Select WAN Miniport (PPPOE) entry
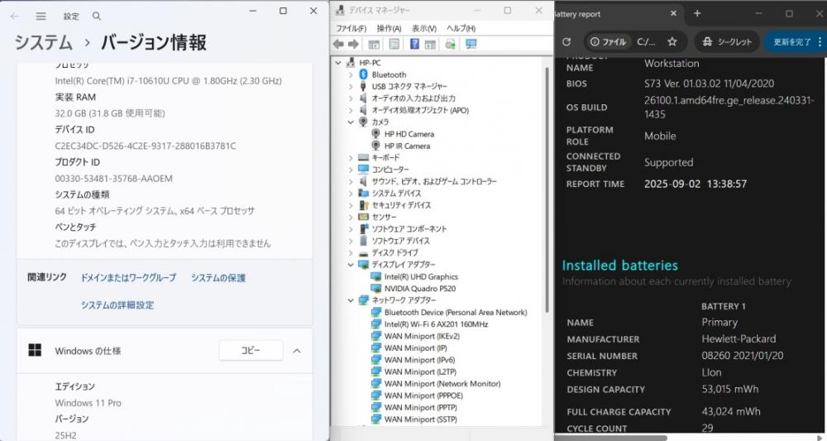827x441 pixels. [423, 395]
